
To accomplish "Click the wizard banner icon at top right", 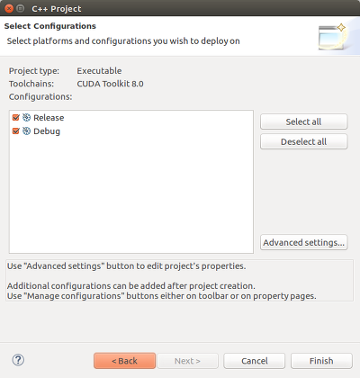I will click(332, 37).
